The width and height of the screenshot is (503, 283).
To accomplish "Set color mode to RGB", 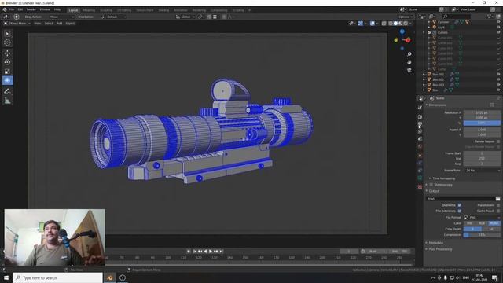I will pos(482,223).
